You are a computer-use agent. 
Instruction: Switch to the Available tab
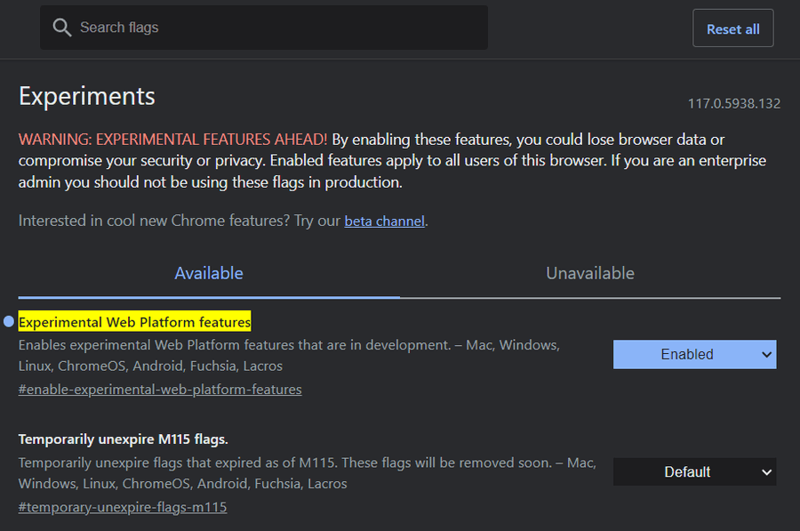tap(209, 273)
